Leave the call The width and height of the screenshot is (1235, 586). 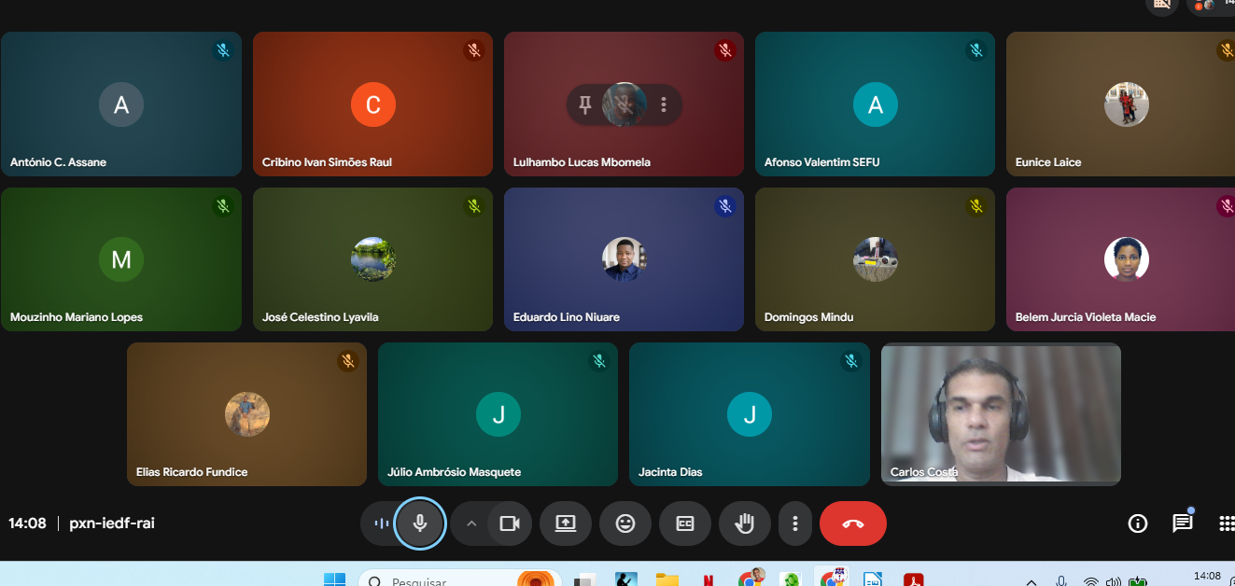[853, 523]
